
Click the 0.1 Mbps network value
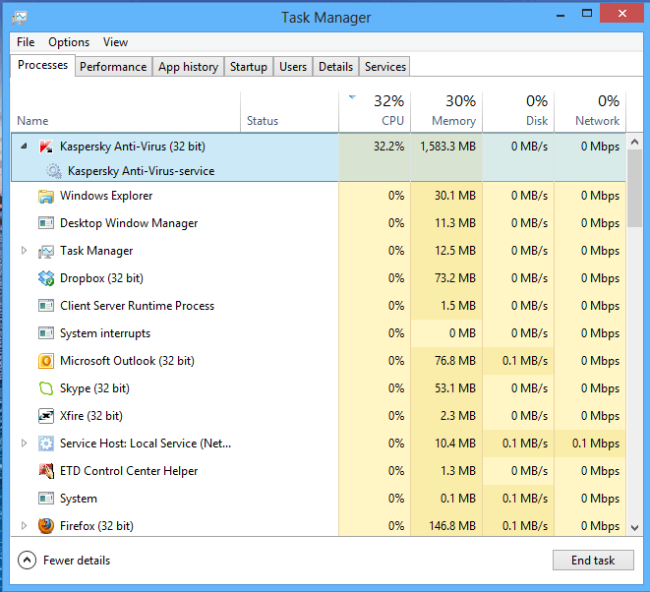coord(596,444)
